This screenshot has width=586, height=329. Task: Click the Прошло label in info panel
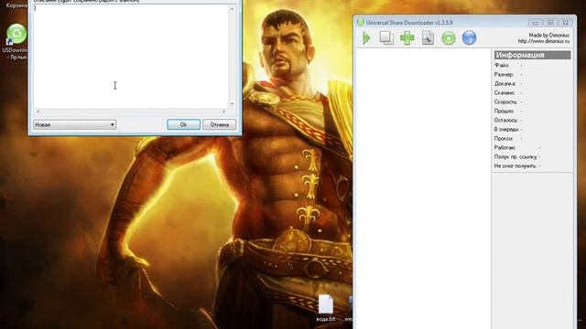pos(504,111)
